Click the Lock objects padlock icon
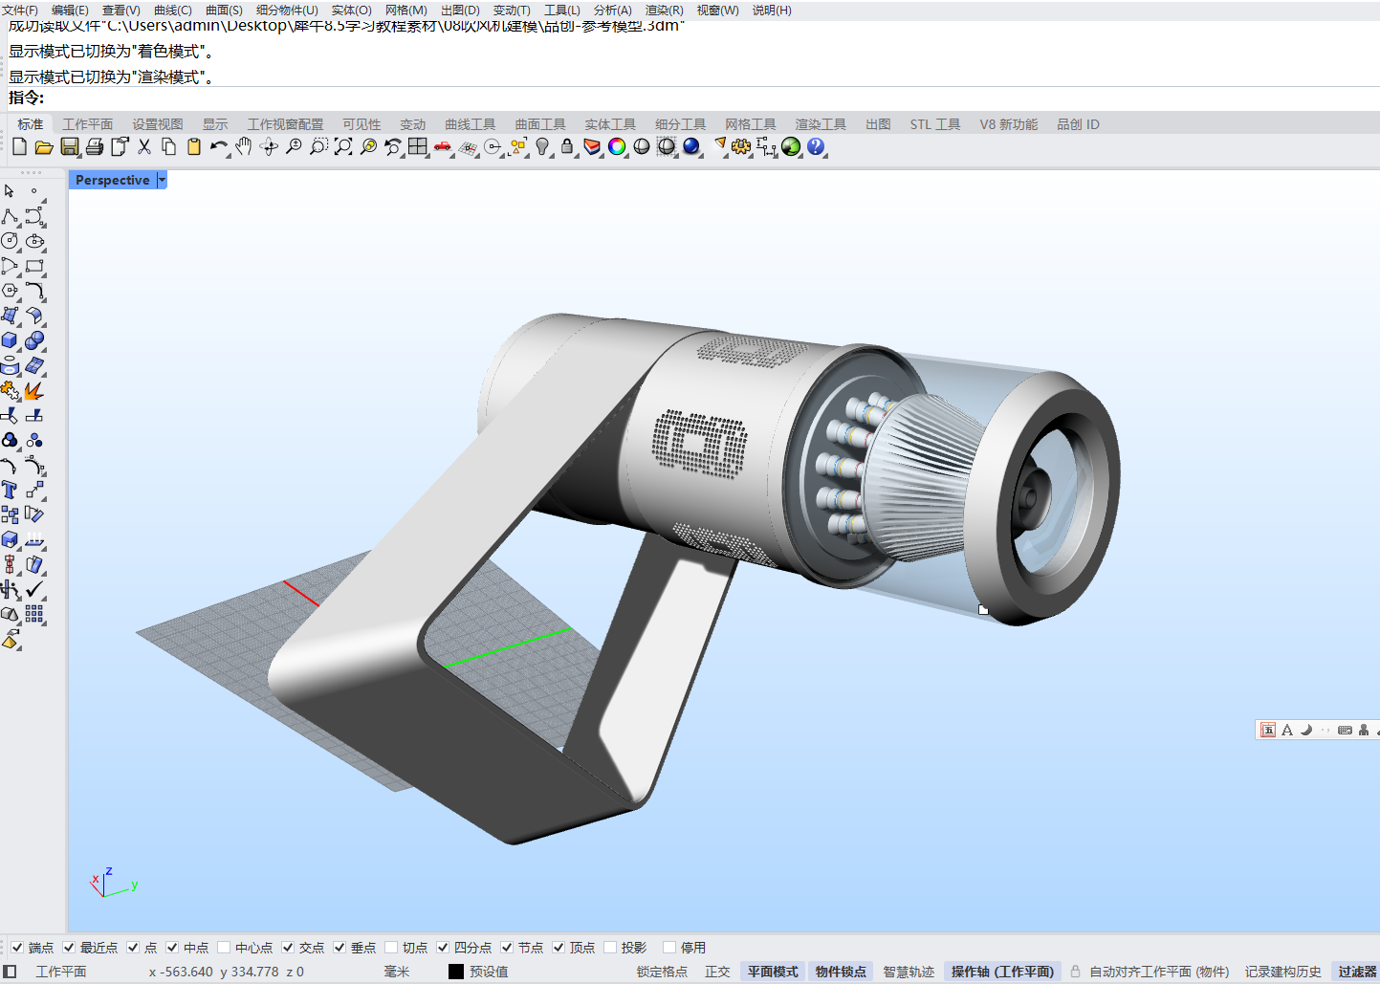The image size is (1380, 984). (x=567, y=146)
